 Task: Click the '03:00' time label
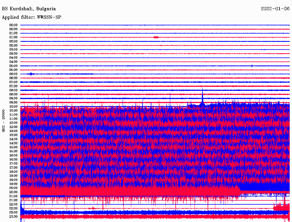(13, 50)
